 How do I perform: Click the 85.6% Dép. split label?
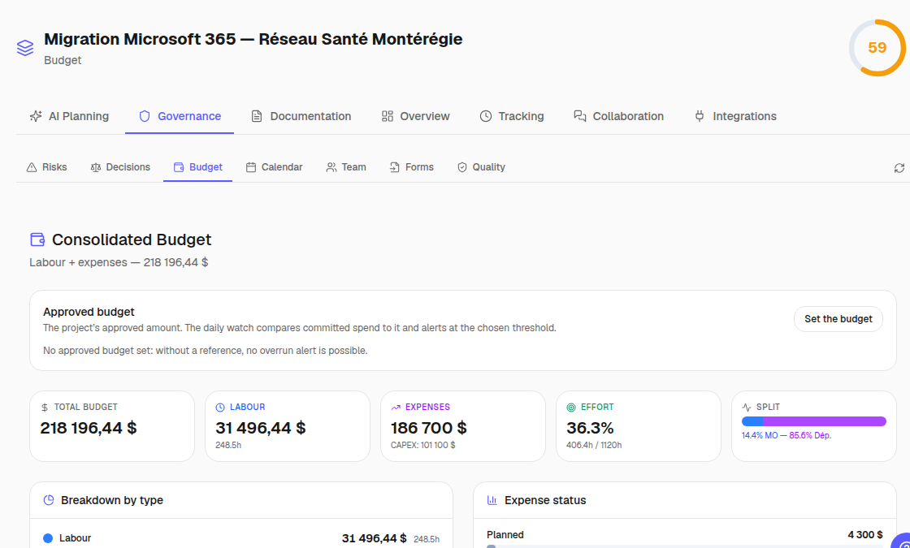coord(810,435)
